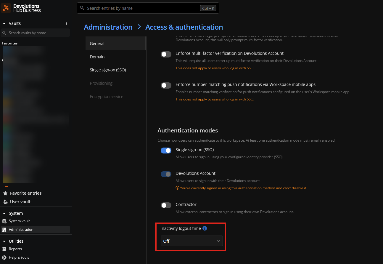
Task: Open the Vaults three-dot options menu
Action: [66, 23]
